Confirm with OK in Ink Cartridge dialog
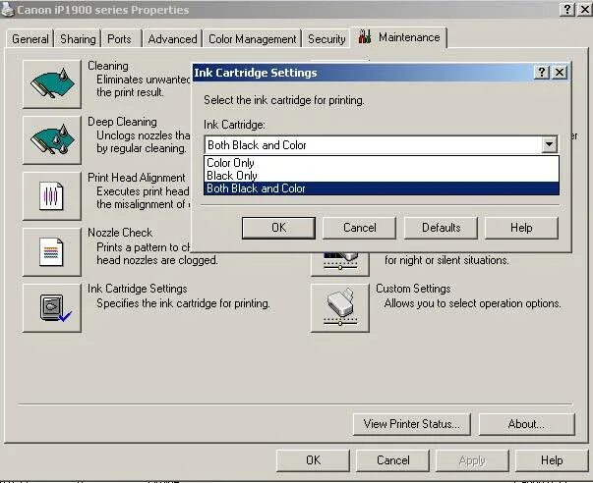This screenshot has height=483, width=593. [278, 228]
